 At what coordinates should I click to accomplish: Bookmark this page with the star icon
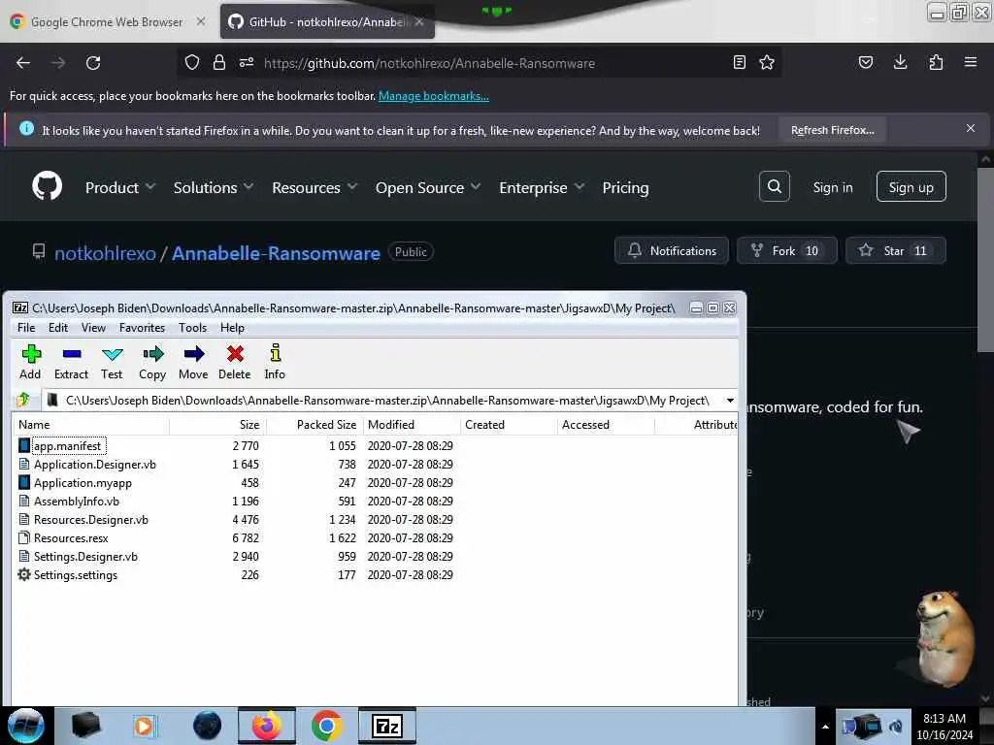point(767,62)
